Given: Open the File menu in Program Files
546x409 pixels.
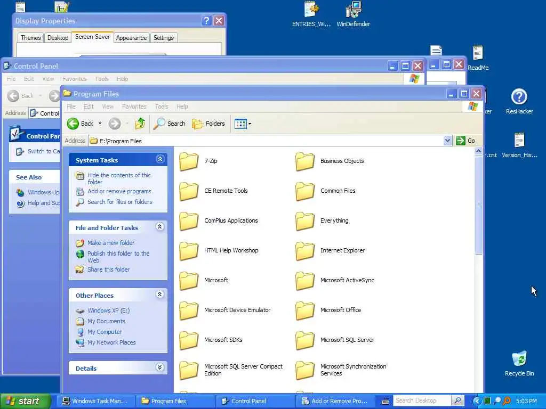Looking at the screenshot, I should click(71, 107).
